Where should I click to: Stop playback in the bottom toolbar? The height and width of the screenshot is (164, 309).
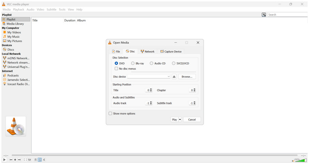(x=15, y=160)
